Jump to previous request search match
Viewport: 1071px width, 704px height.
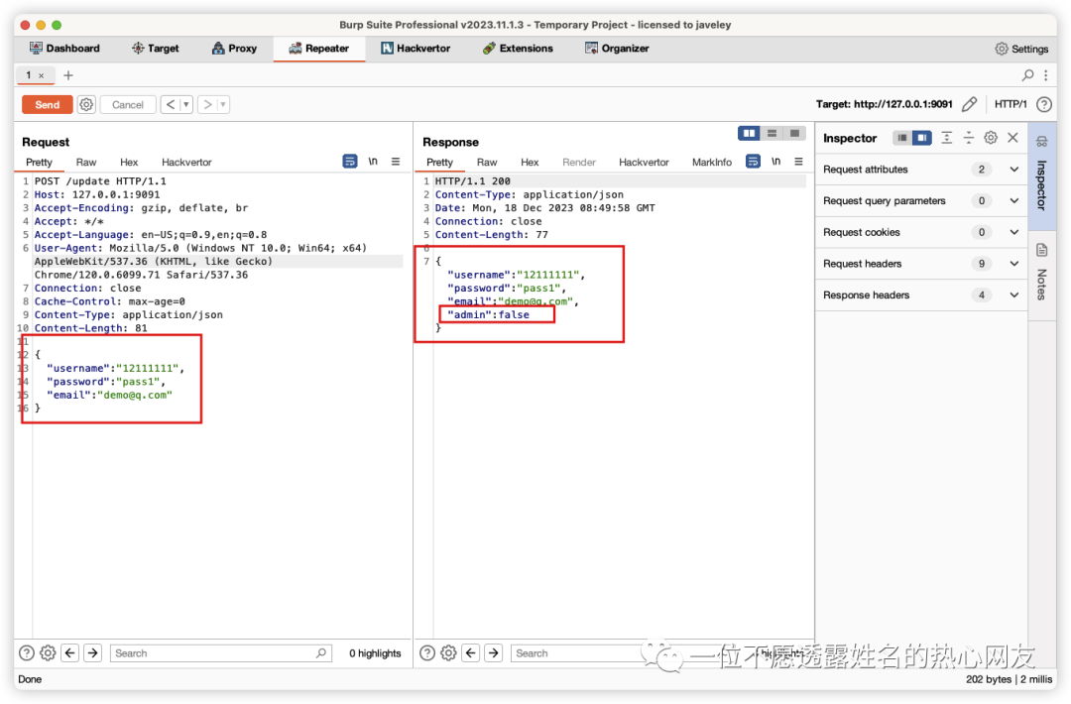(x=69, y=653)
